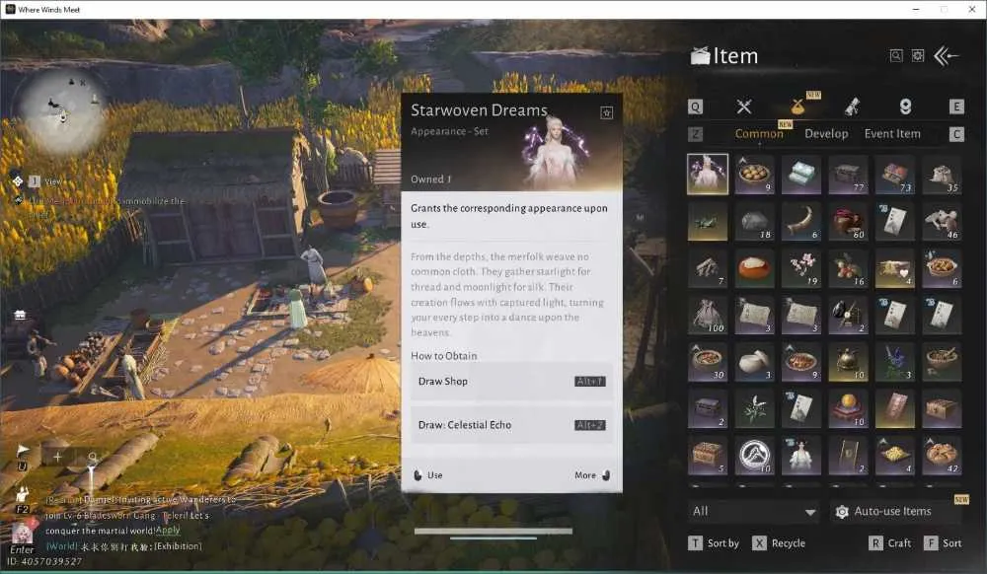
Task: Click the E next-category key button
Action: [x=956, y=107]
